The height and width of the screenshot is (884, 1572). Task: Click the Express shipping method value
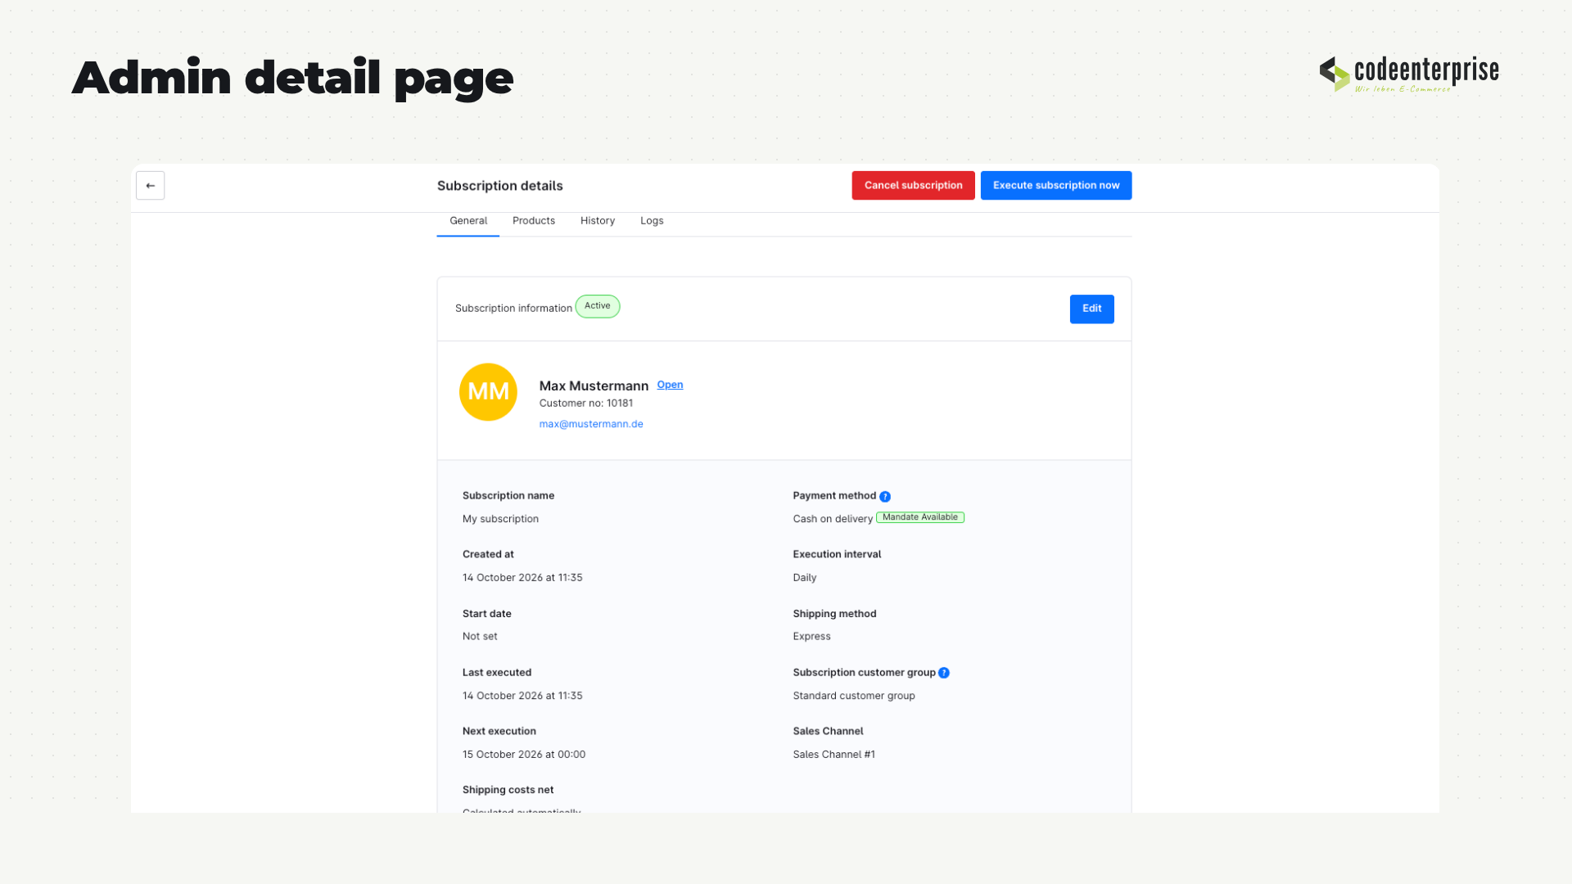point(811,637)
